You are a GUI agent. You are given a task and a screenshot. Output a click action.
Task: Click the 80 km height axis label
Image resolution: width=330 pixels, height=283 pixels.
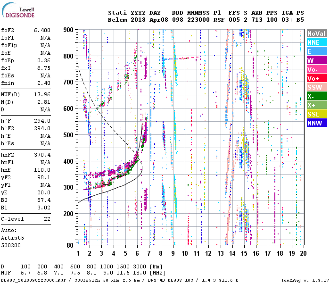[70, 245]
